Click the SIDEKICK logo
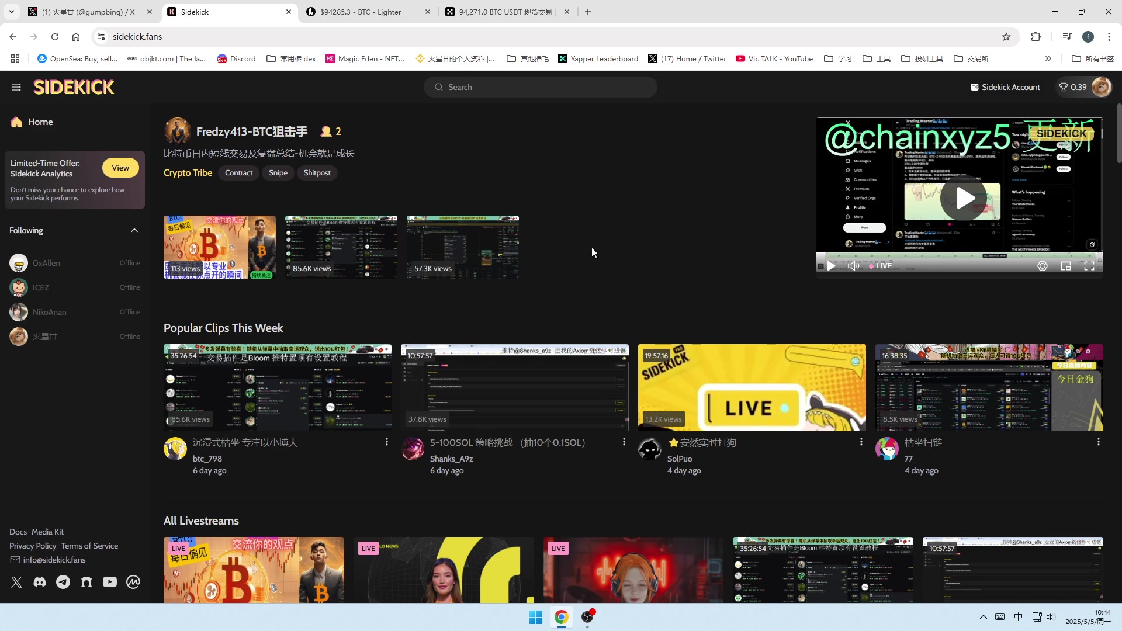 (x=74, y=87)
